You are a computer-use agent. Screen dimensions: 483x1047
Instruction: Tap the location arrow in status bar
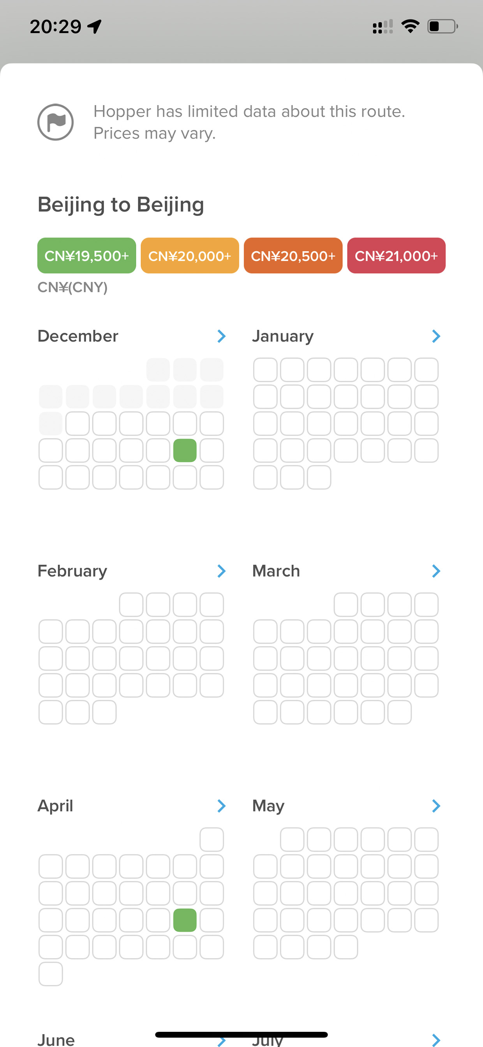point(95,27)
